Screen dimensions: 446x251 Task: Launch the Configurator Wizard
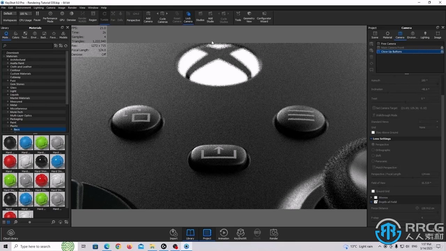click(264, 16)
